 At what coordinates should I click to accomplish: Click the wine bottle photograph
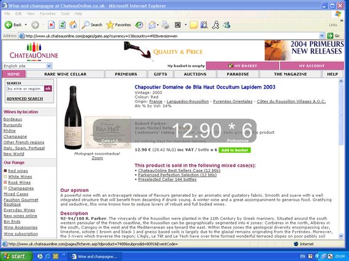click(x=73, y=117)
